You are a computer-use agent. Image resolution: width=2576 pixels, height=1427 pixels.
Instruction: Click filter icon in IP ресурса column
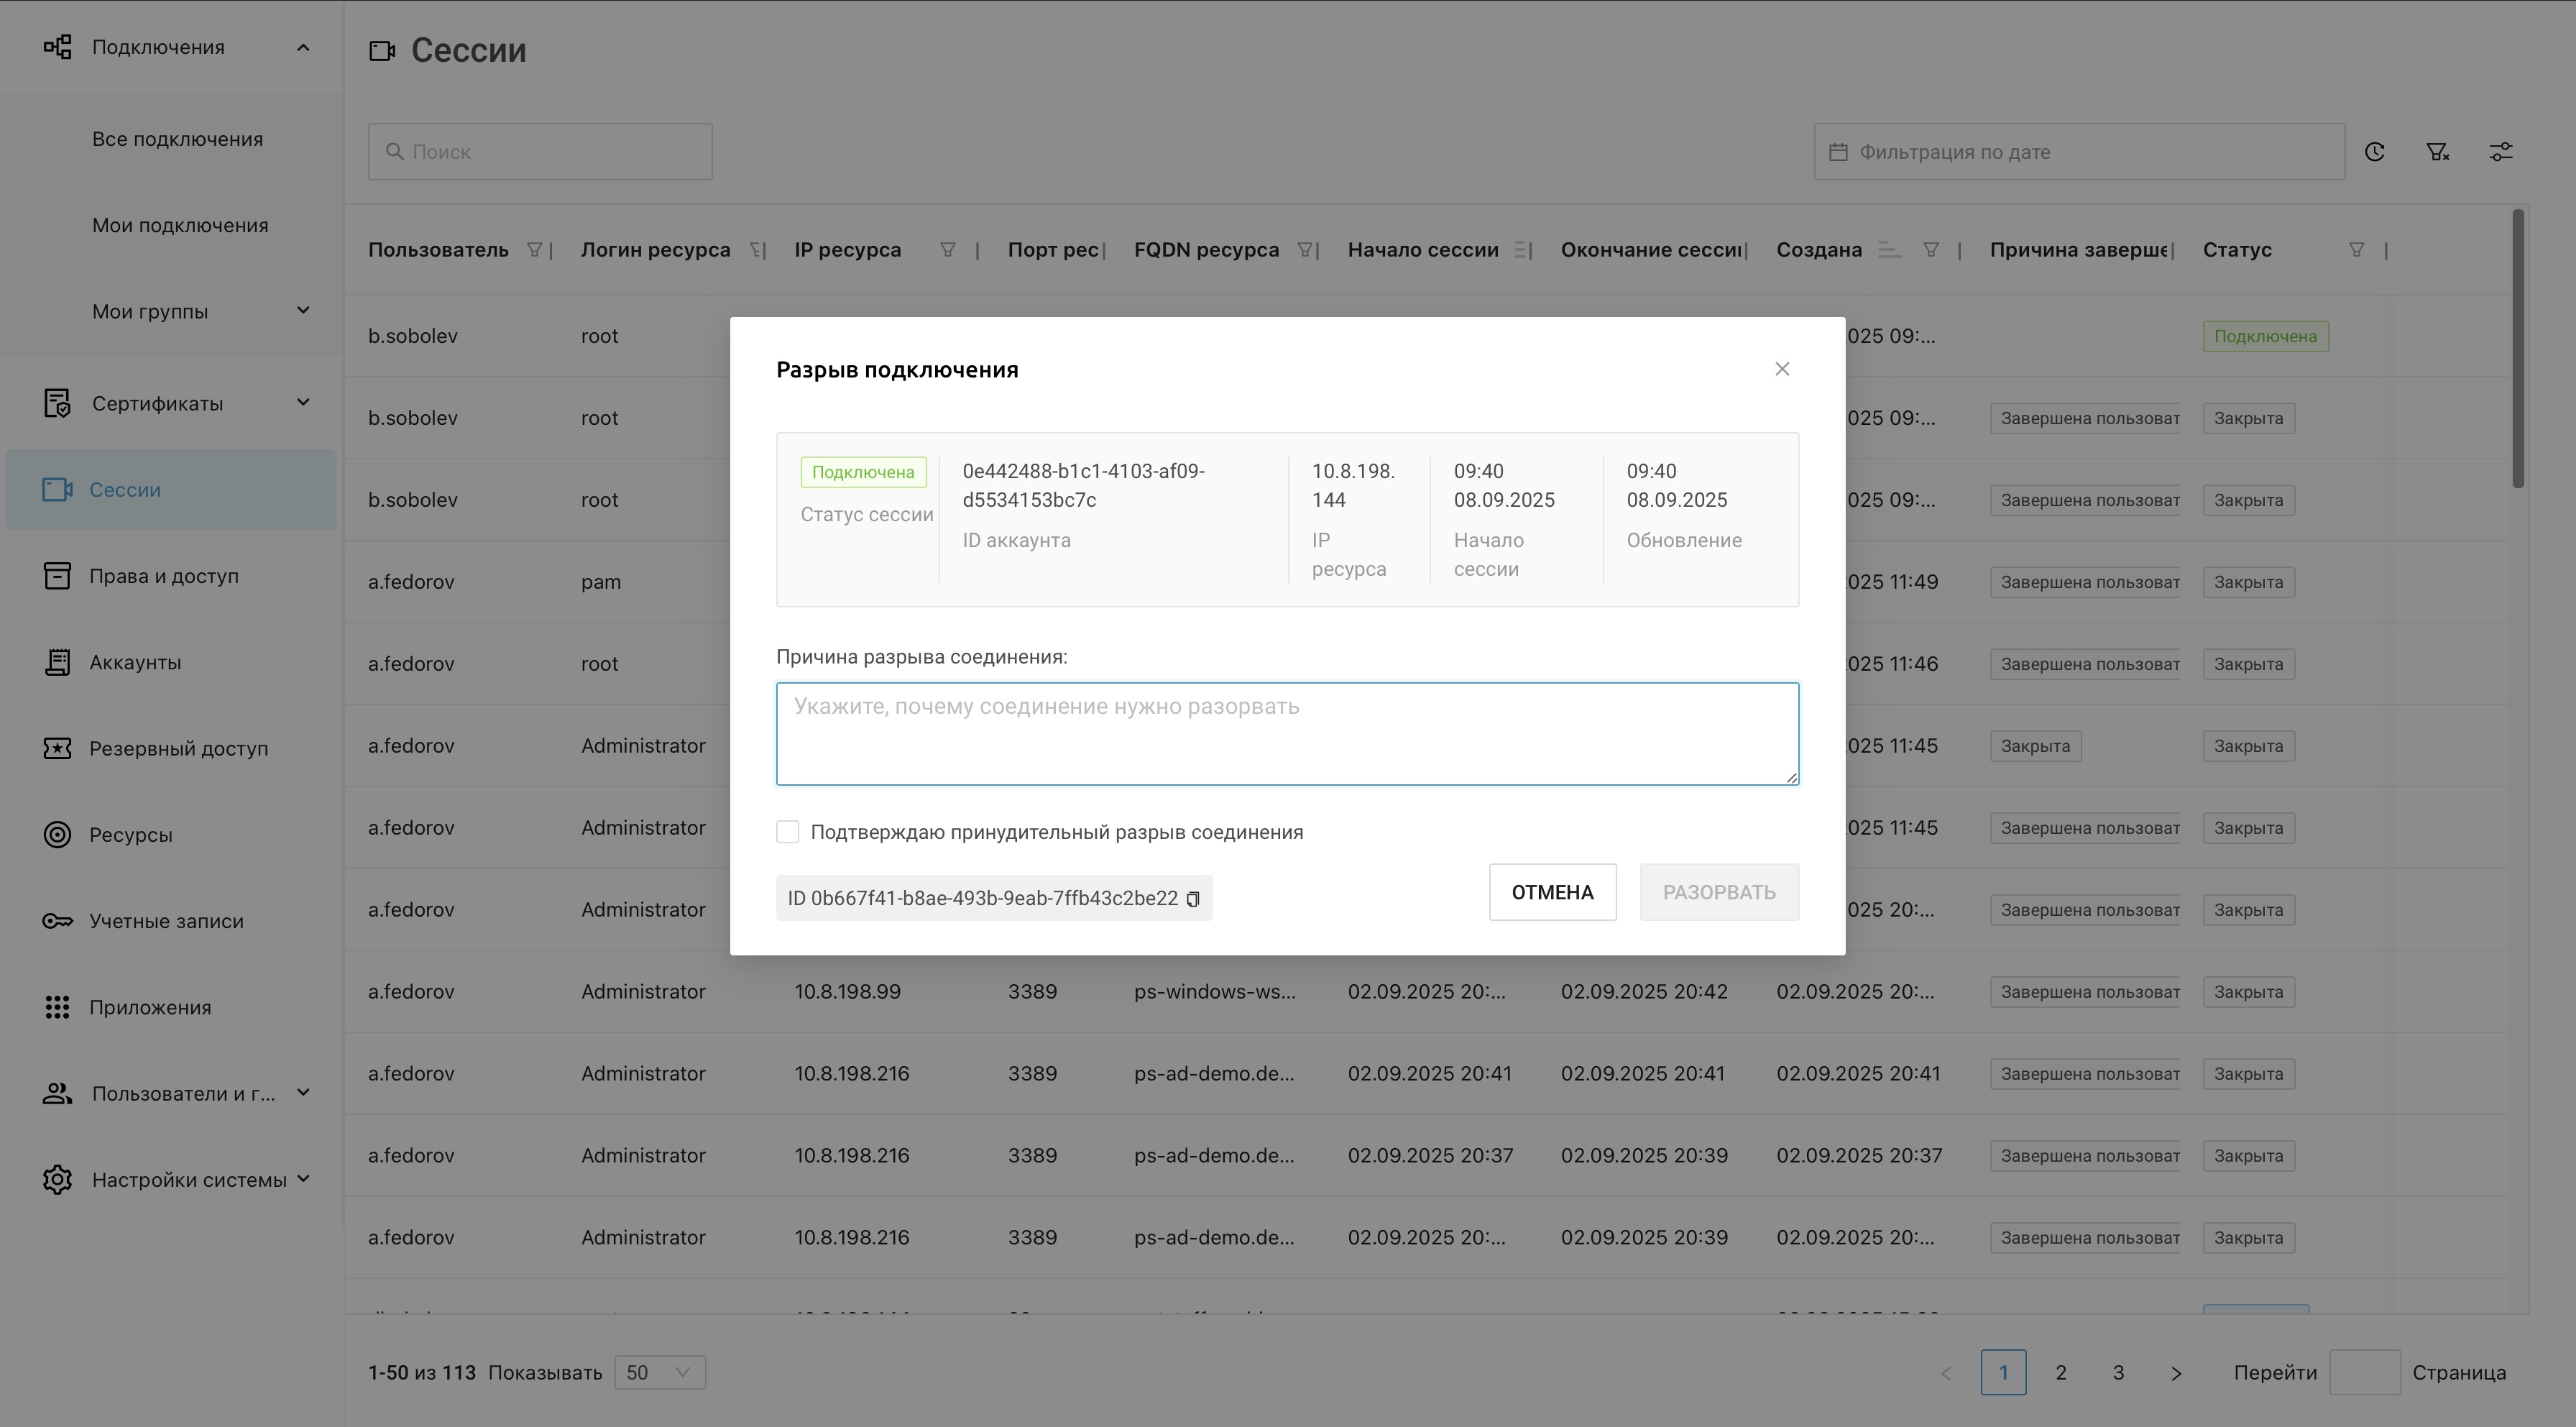(947, 250)
